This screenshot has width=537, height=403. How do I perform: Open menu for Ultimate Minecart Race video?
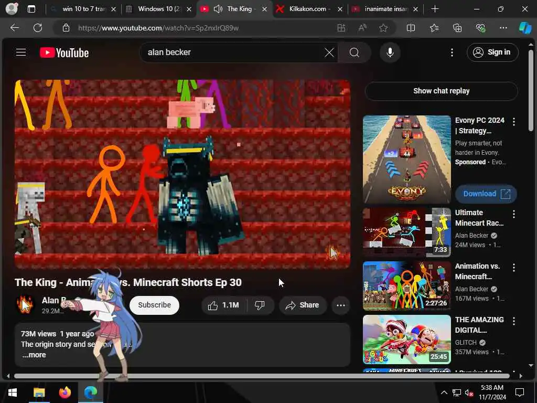click(514, 214)
